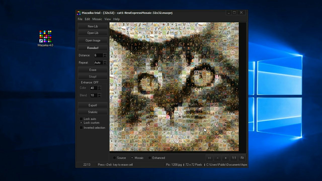The height and width of the screenshot is (181, 322).
Task: Uncheck the Lock custom checkbox
Action: (81, 123)
